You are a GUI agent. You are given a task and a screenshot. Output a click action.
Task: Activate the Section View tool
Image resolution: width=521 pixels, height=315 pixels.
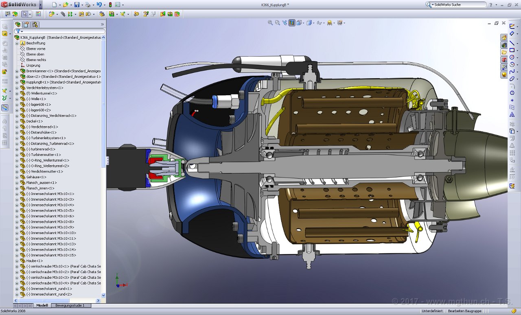pos(292,23)
